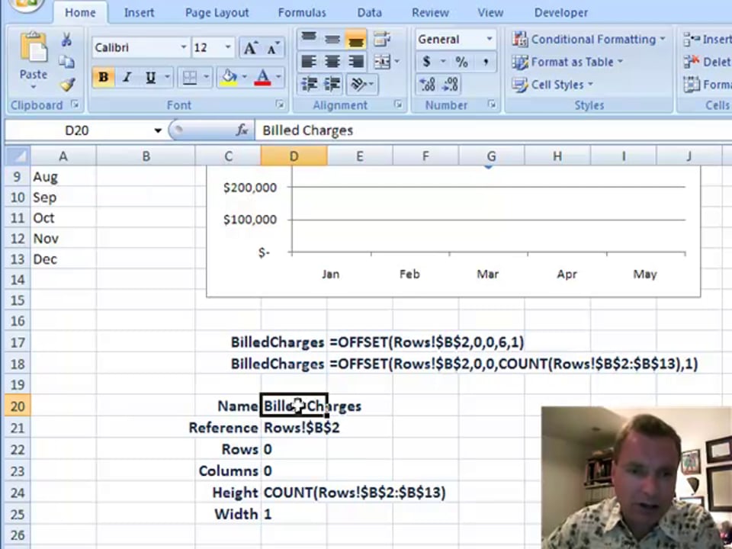The width and height of the screenshot is (732, 549).
Task: Switch to the Review tab
Action: point(430,13)
